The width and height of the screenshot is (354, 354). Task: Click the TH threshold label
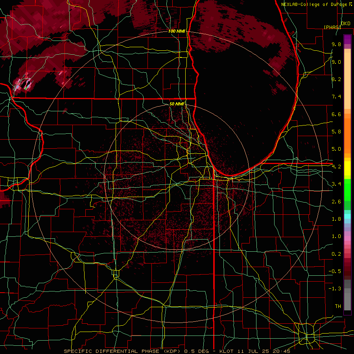pos(338,306)
